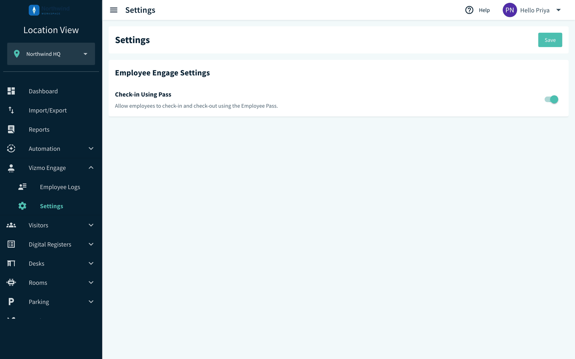Click the location pin icon
This screenshot has width=575, height=359.
(17, 54)
